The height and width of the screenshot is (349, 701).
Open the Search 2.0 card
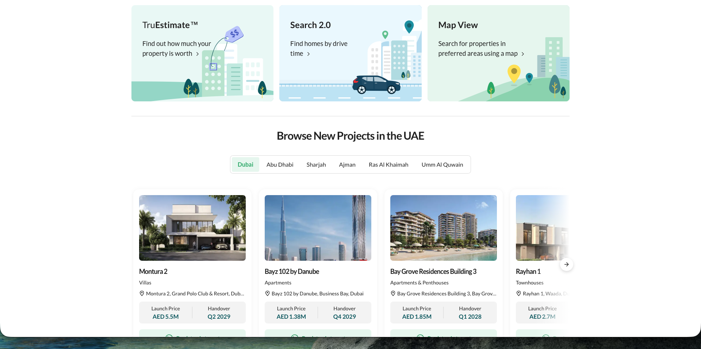pos(350,53)
